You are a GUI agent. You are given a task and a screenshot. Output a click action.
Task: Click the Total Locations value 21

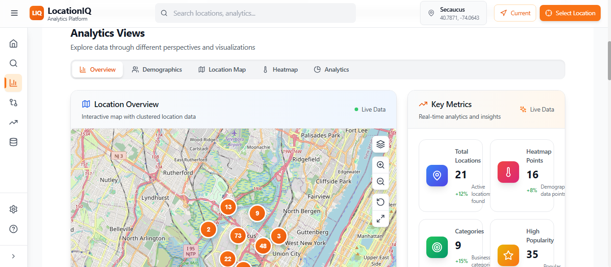[461, 175]
